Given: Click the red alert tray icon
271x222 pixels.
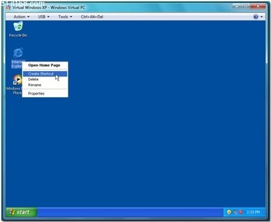Looking at the screenshot, I should pos(241,212).
